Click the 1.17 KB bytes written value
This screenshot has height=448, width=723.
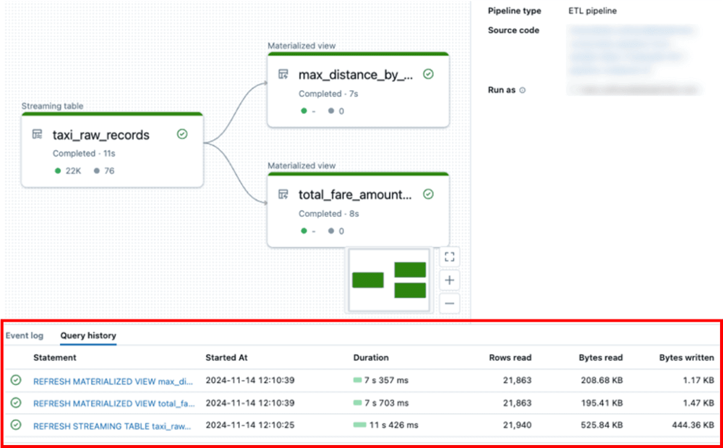[698, 381]
